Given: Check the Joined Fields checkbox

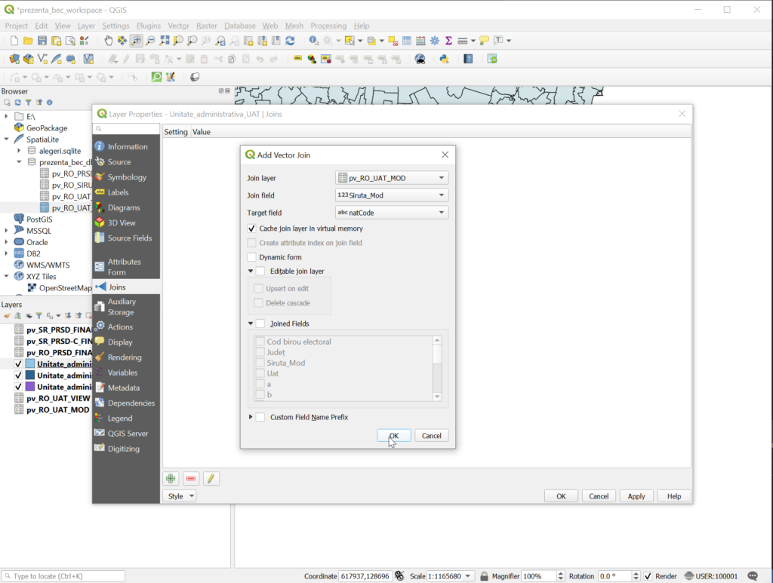Looking at the screenshot, I should click(x=260, y=324).
